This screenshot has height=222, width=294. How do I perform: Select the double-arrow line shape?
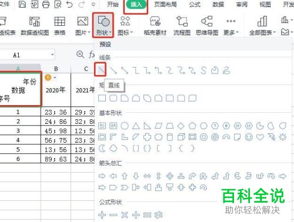125,70
